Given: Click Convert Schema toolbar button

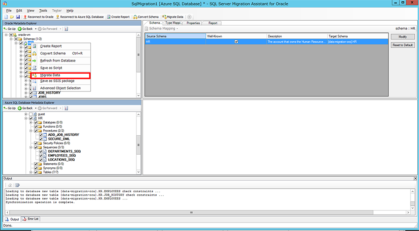Looking at the screenshot, I should pos(146,17).
